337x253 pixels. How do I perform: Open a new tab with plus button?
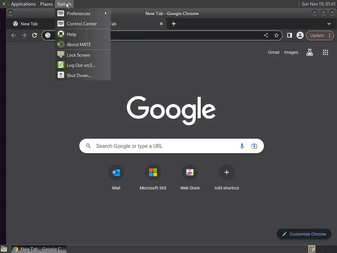click(174, 24)
